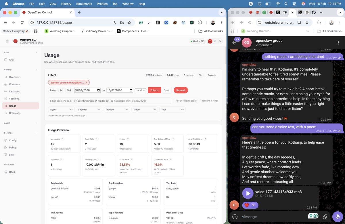Switch to light theme sun icon

point(215,41)
